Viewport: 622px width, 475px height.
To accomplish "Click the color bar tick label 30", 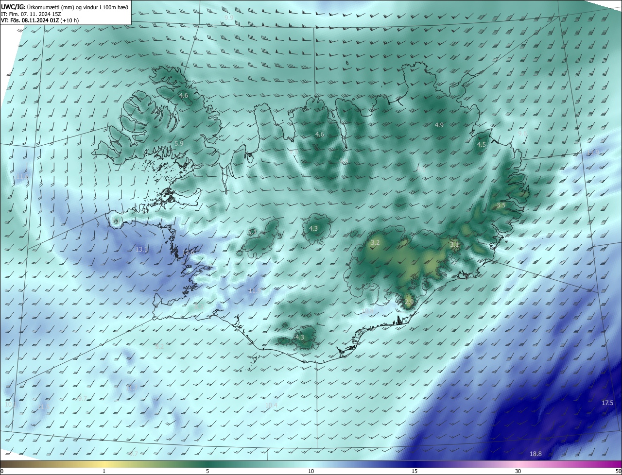I will (518, 471).
